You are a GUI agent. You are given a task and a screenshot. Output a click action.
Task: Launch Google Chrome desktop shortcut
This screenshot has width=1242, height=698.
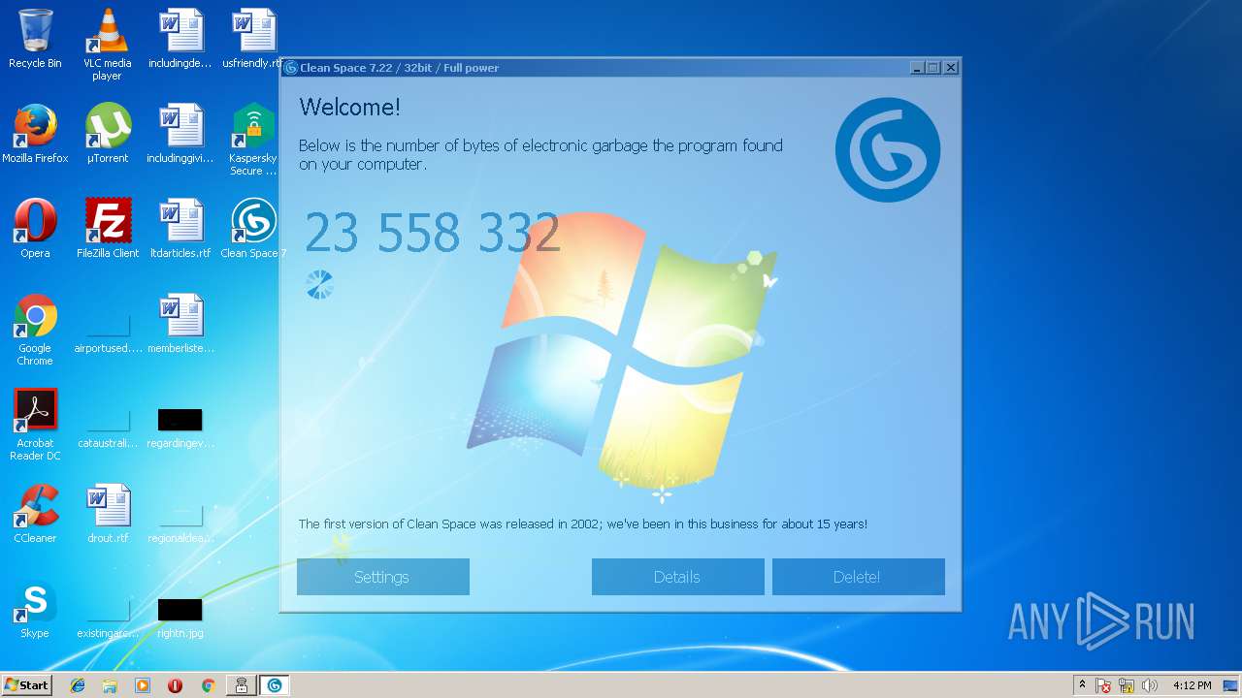click(35, 330)
